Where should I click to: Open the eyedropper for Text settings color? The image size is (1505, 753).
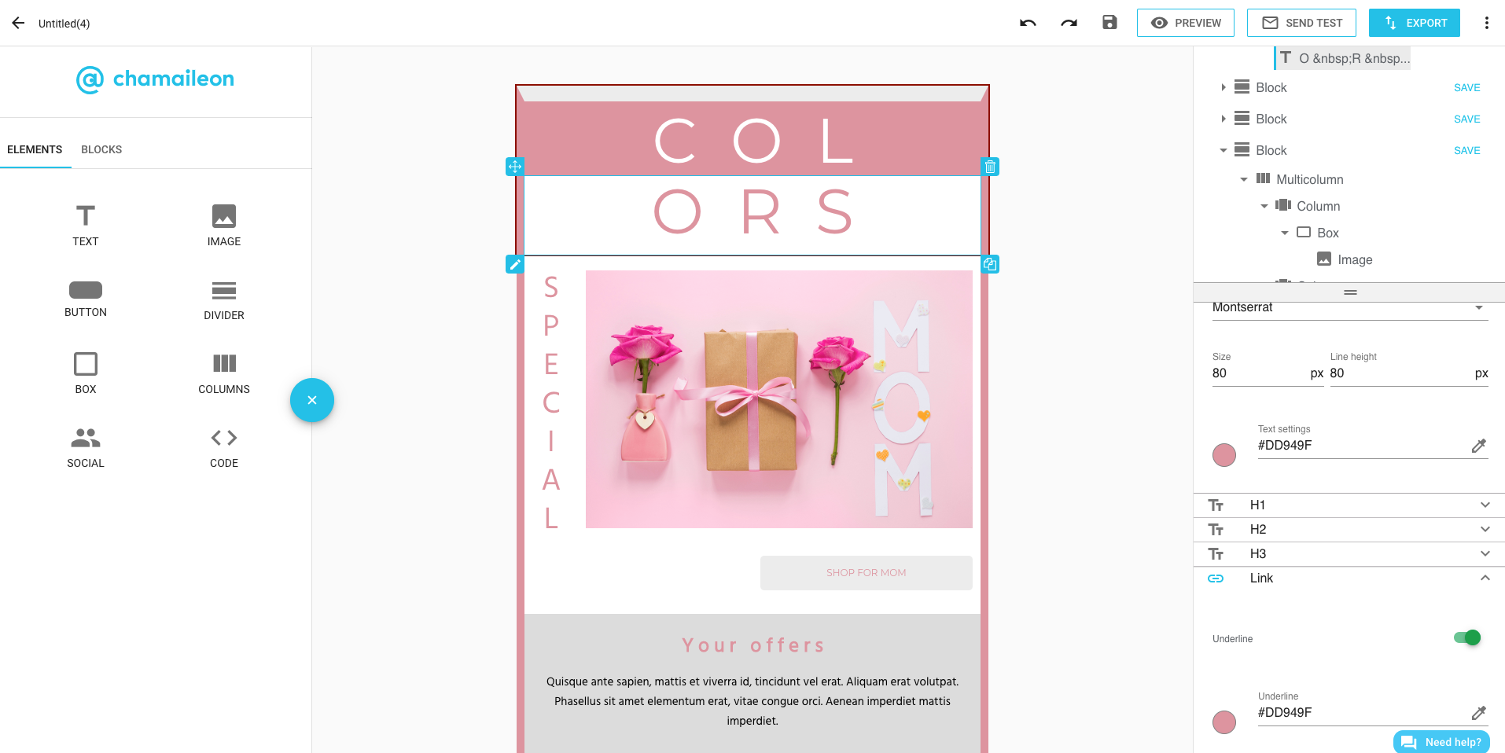point(1479,446)
